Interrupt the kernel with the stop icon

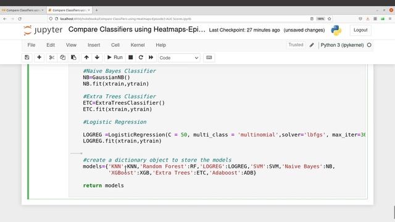(x=130, y=57)
